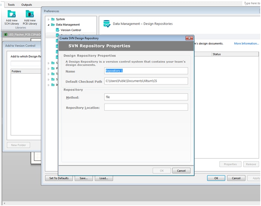Screen dimensions: 261x206
Task: Click the Add new SCH Library icon
Action: [12, 14]
